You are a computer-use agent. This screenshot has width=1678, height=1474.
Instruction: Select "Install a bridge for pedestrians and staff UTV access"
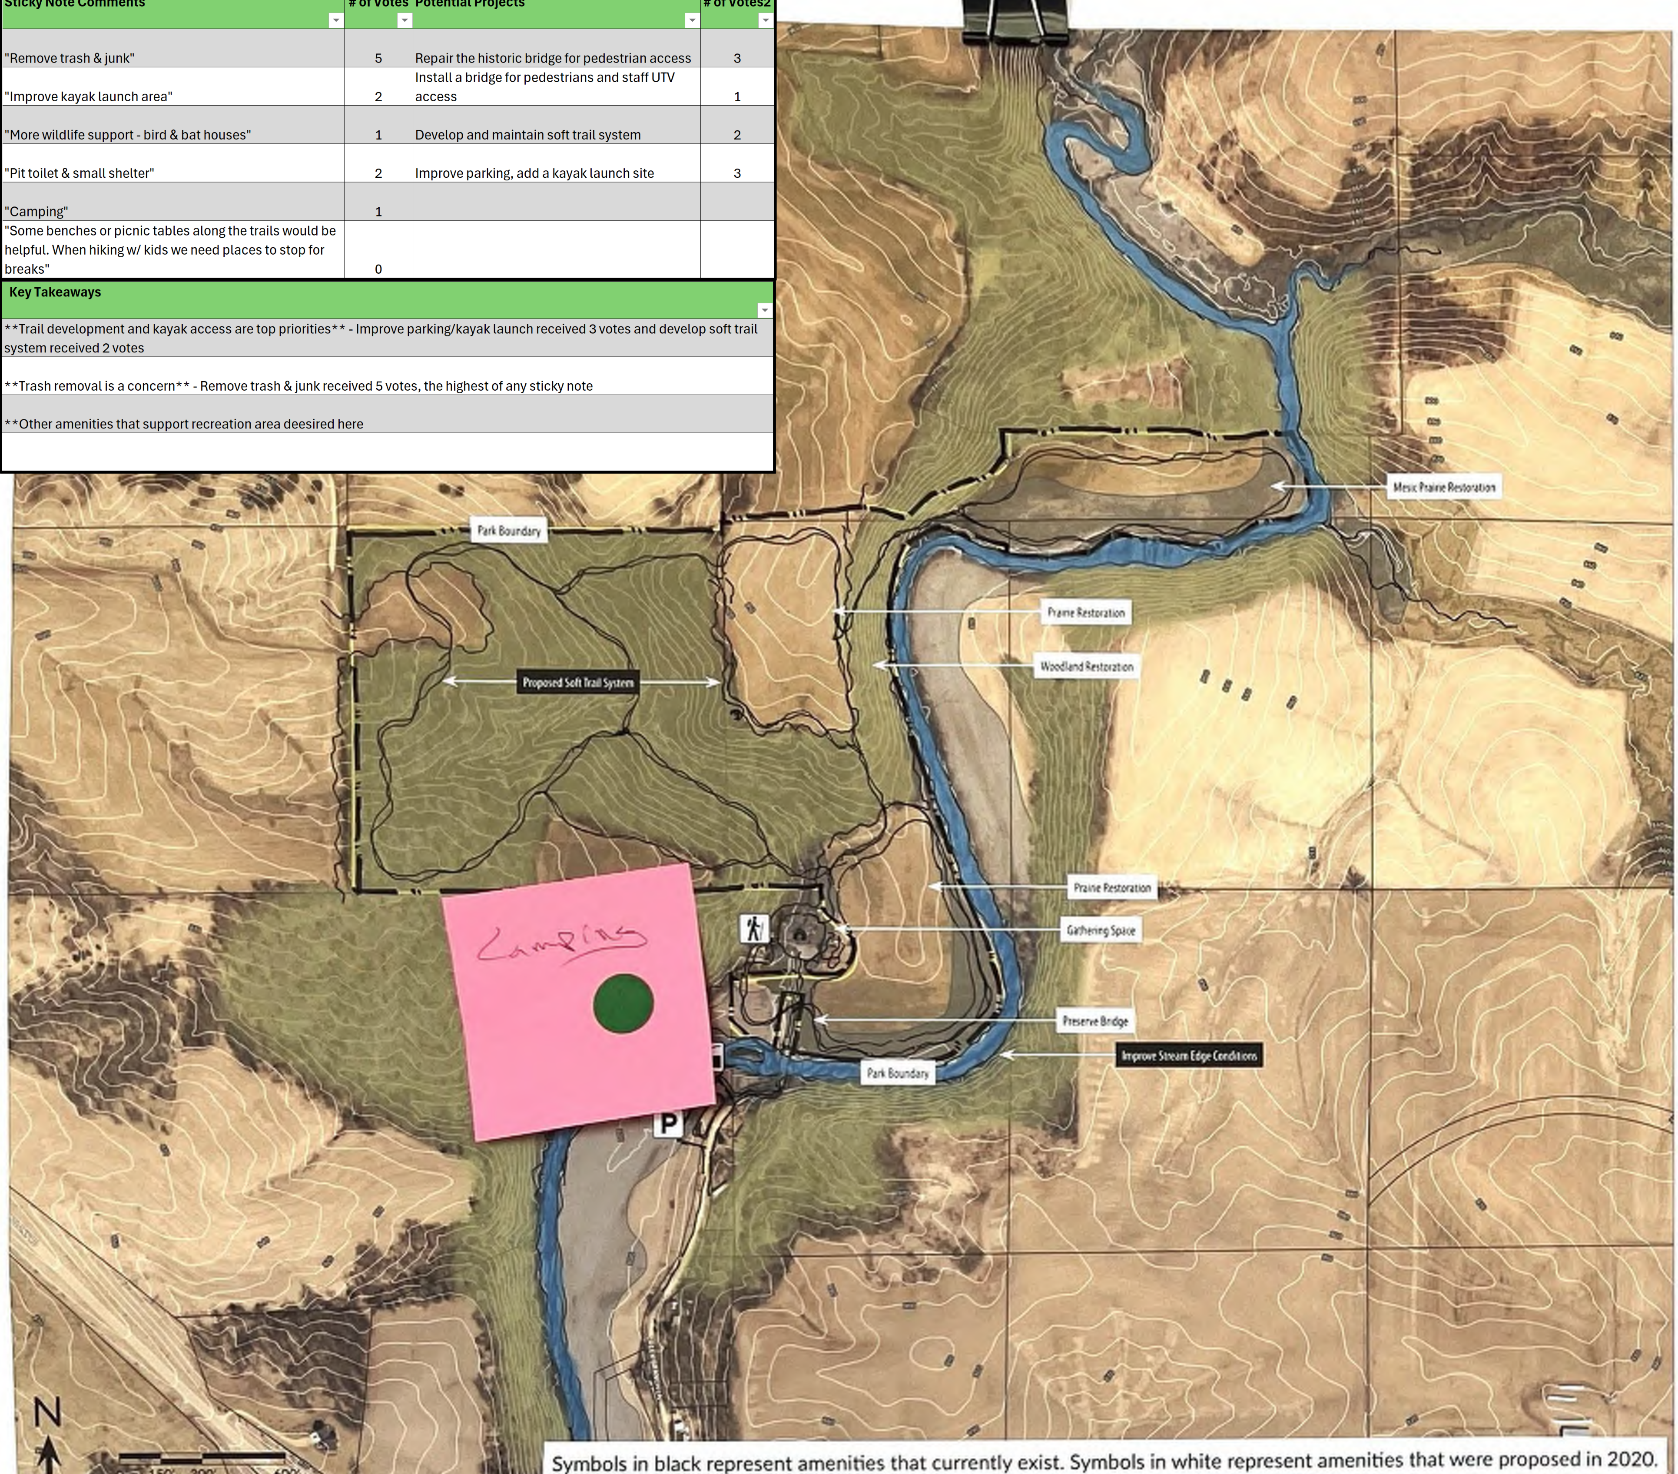[x=557, y=86]
